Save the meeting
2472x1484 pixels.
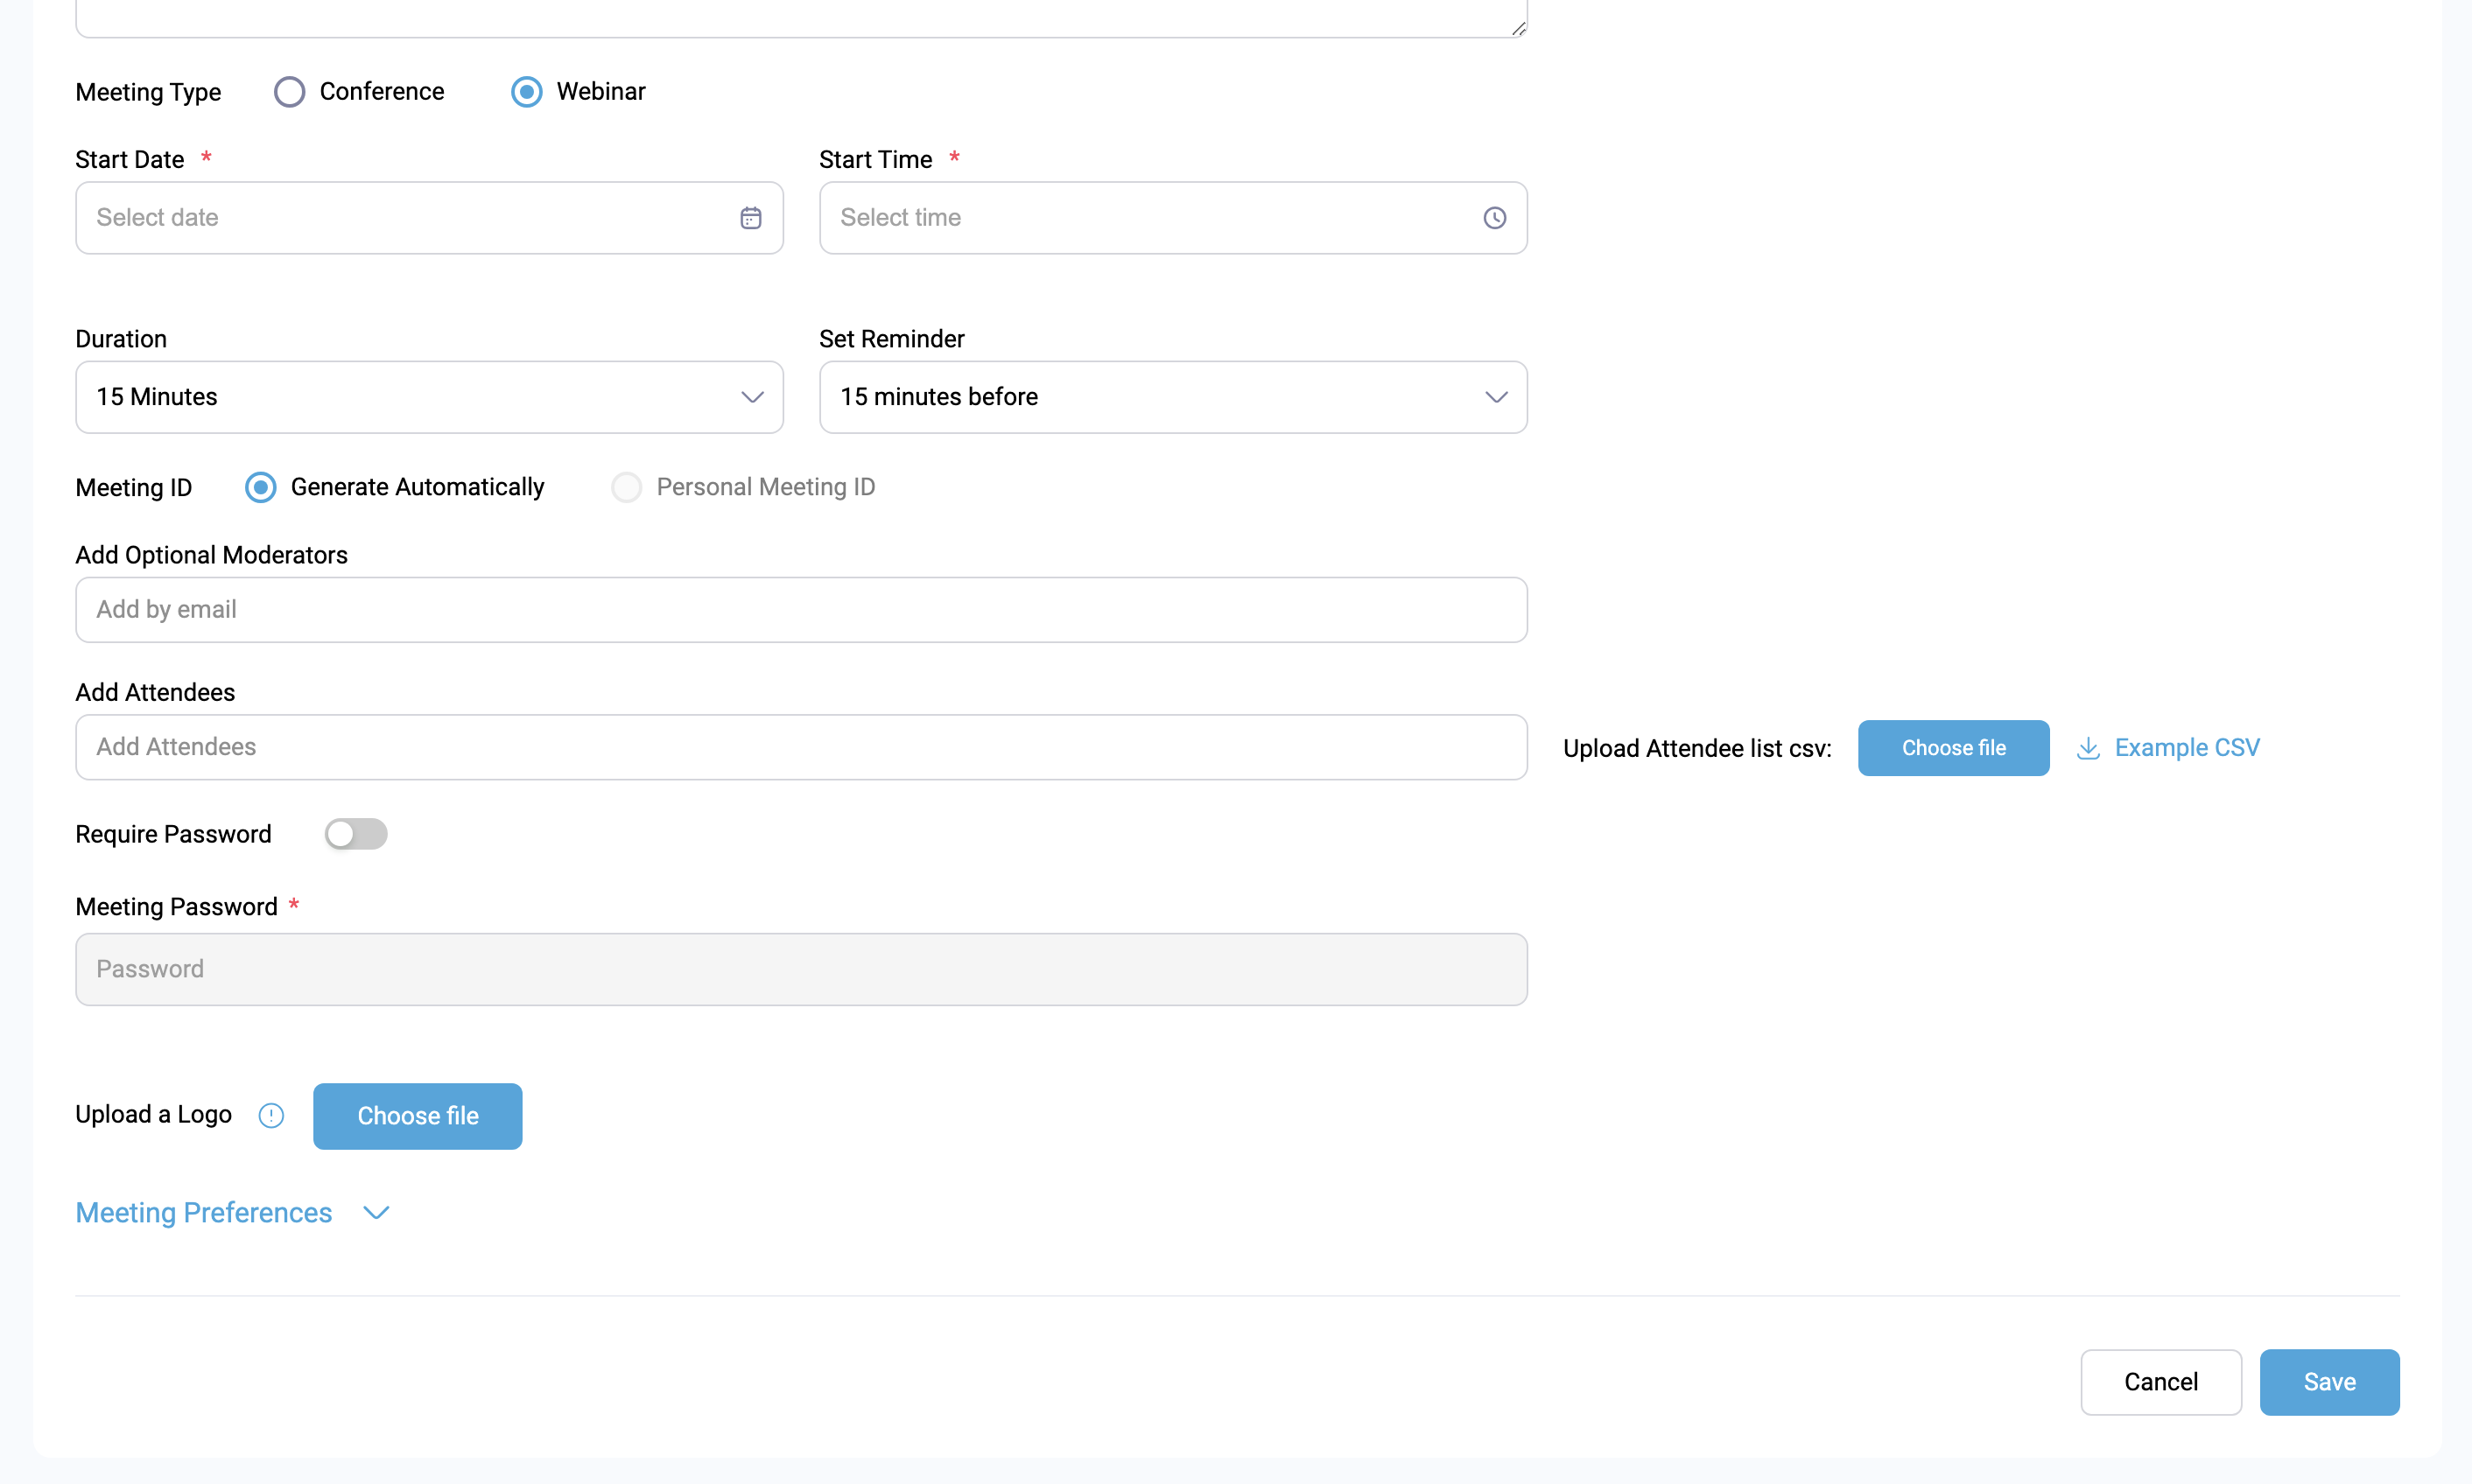(x=2329, y=1382)
